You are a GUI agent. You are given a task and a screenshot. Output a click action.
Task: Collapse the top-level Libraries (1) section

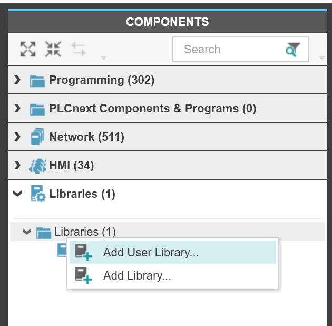coord(17,194)
